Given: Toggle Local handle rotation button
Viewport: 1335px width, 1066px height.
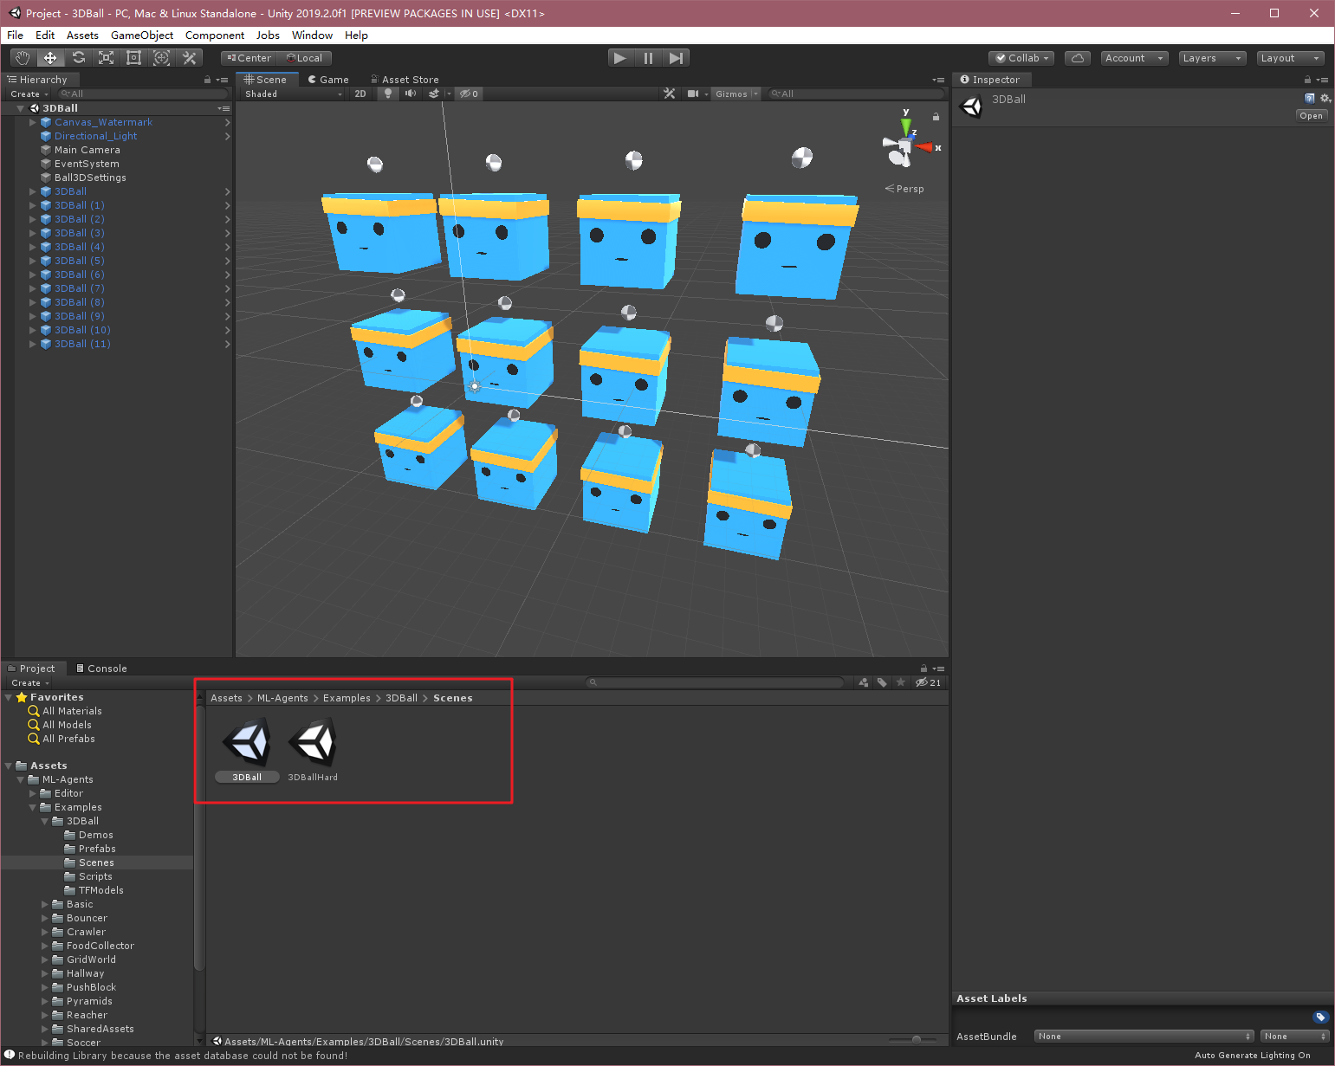Looking at the screenshot, I should click(304, 58).
